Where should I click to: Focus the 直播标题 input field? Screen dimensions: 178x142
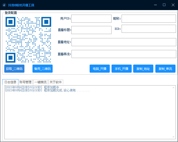point(91,30)
